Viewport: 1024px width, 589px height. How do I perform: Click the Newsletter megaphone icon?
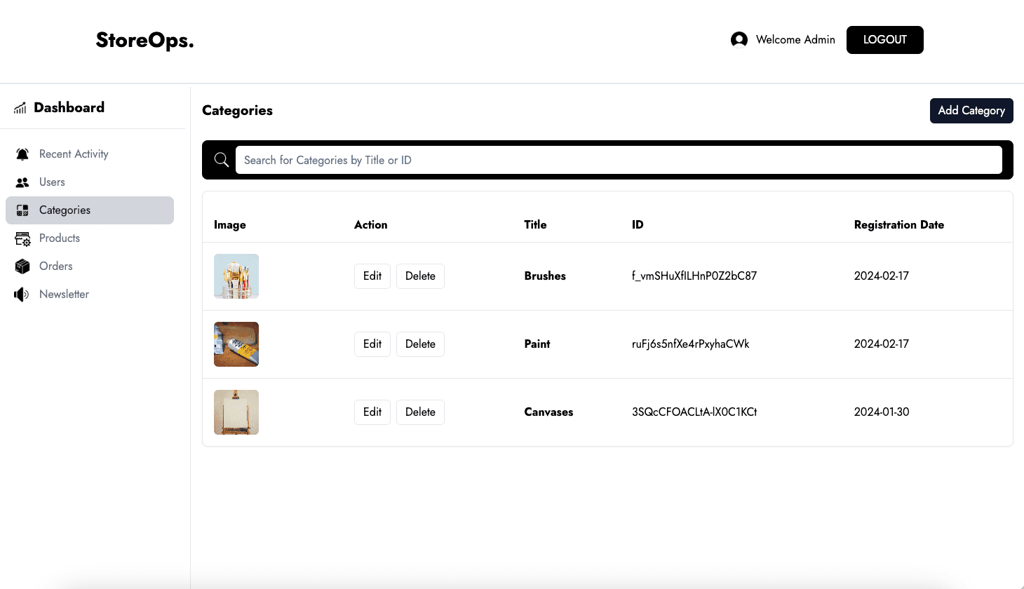[x=22, y=294]
